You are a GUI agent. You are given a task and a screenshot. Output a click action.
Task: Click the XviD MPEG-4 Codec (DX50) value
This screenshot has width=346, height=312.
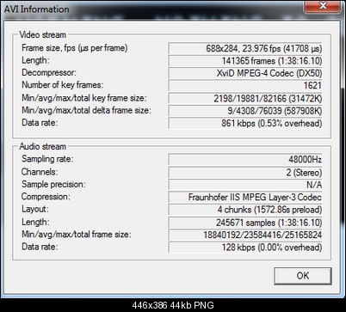[245, 73]
